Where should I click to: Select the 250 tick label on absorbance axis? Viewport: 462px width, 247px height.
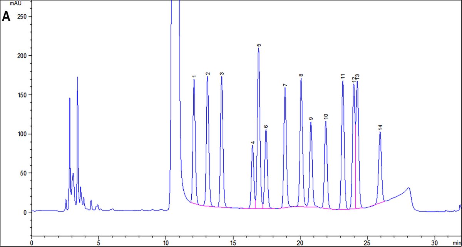click(22, 17)
